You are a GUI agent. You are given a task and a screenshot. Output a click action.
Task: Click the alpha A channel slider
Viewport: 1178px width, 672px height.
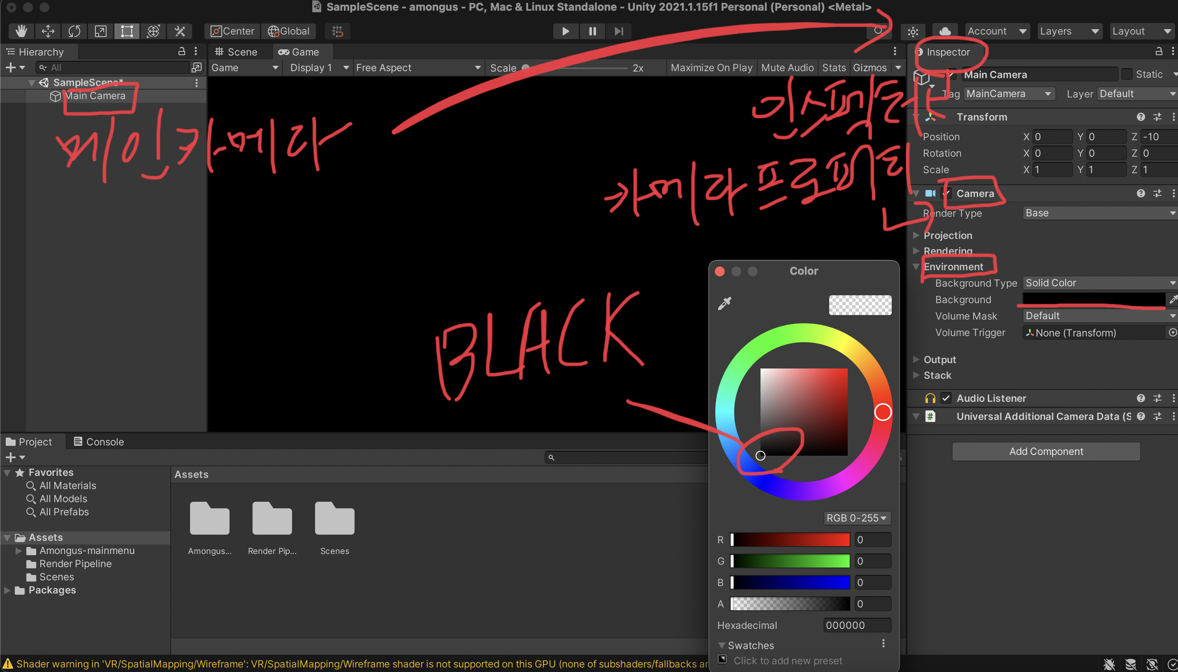[x=790, y=604]
